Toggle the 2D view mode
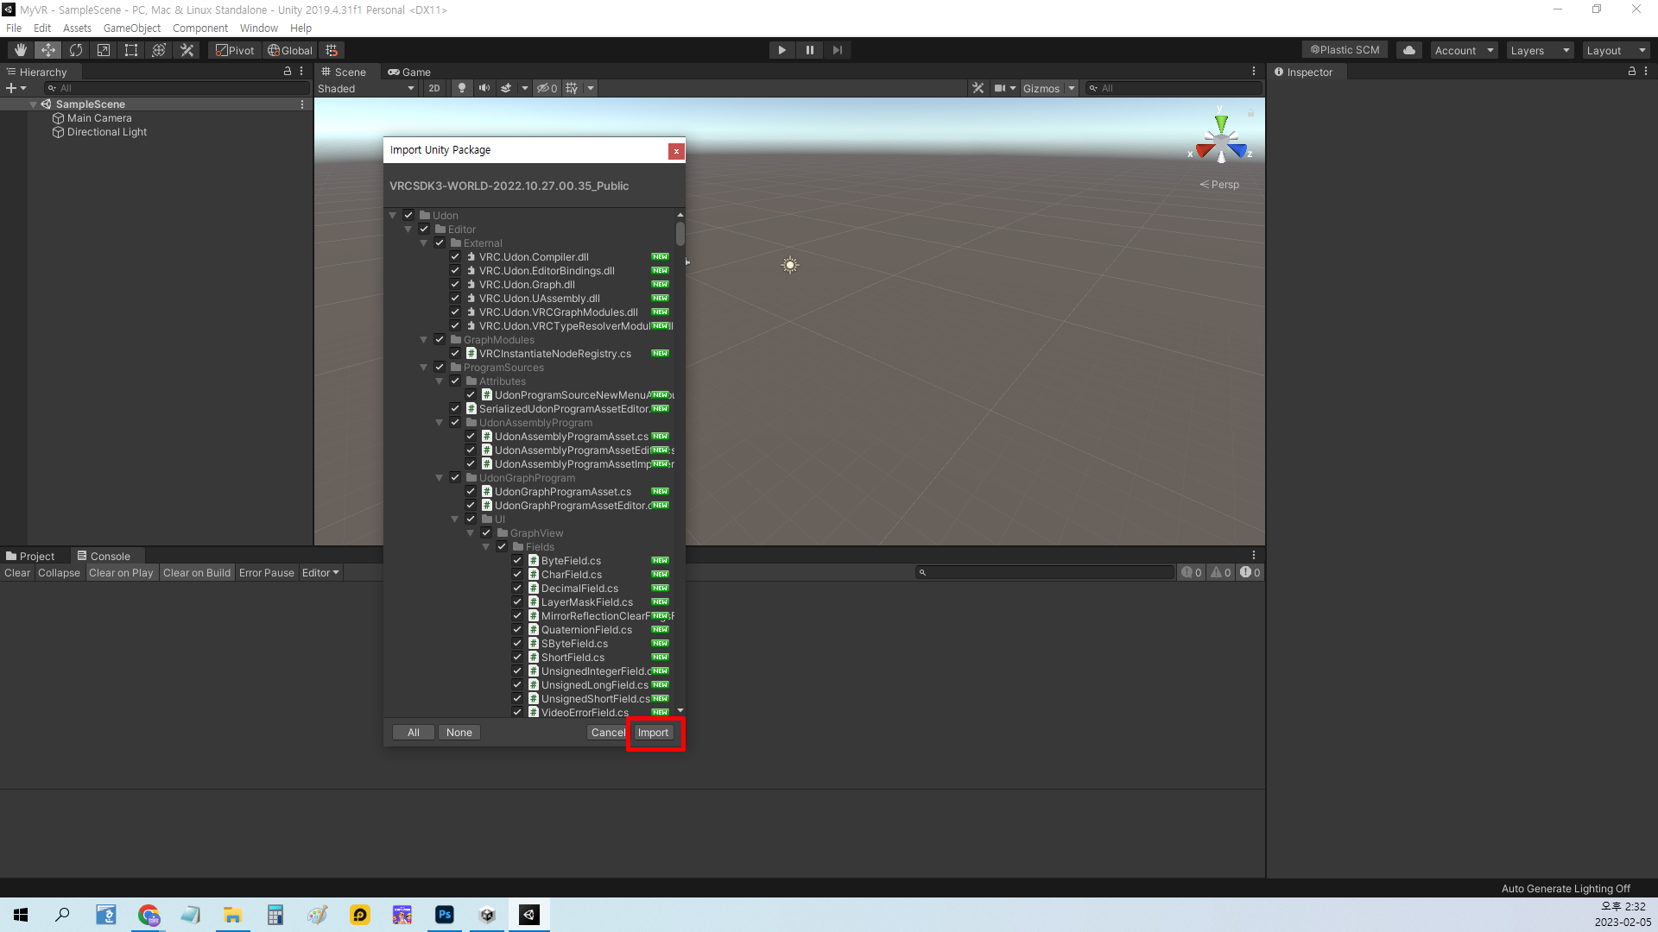Image resolution: width=1658 pixels, height=932 pixels. pyautogui.click(x=433, y=88)
